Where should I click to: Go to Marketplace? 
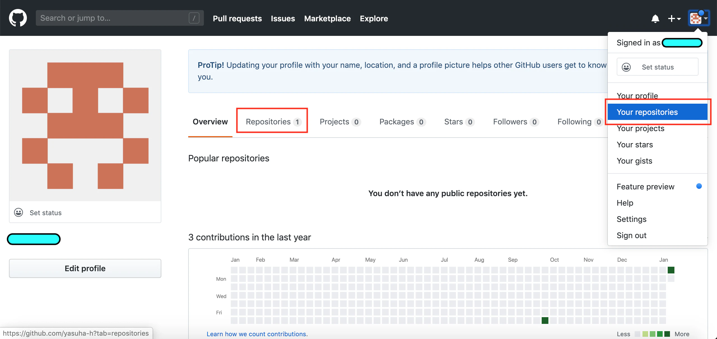(x=327, y=18)
